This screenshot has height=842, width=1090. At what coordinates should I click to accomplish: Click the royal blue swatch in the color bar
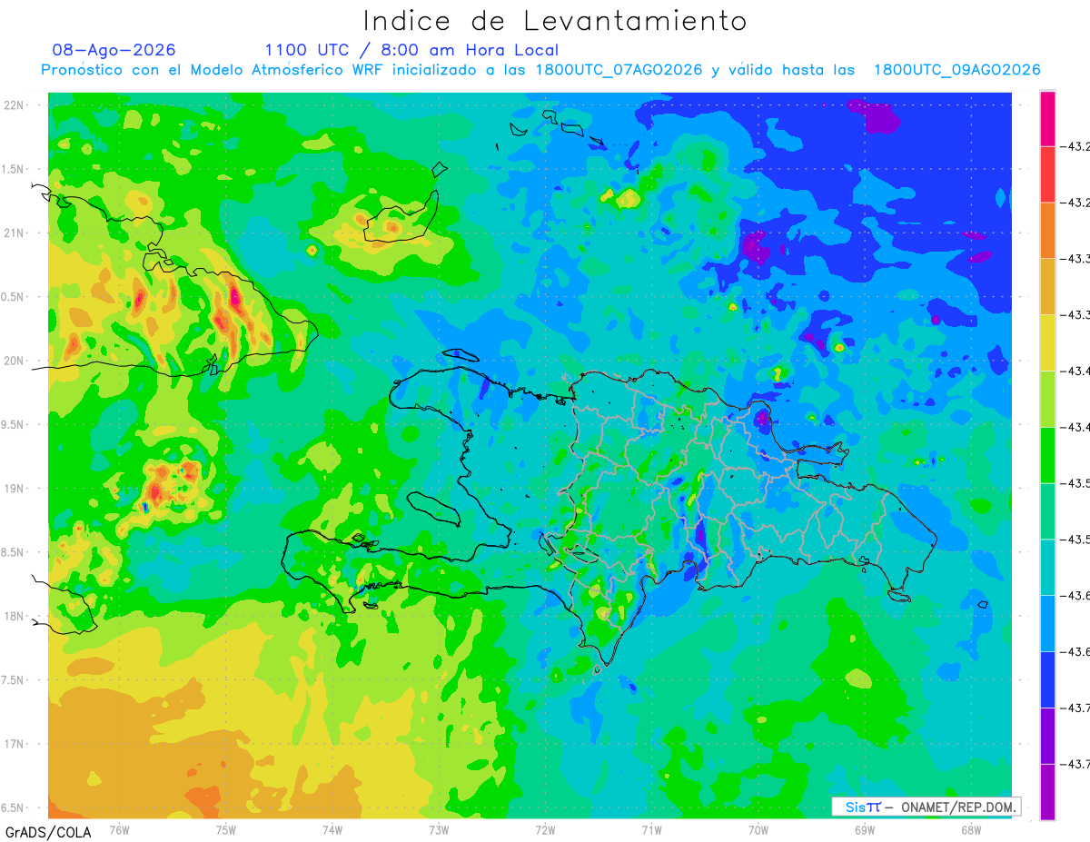[x=1047, y=679]
